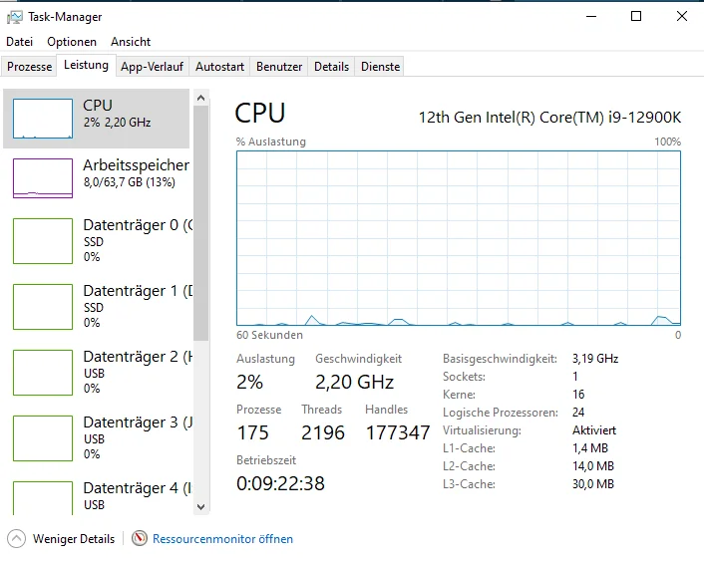Click the Datenträger 1 label
This screenshot has width=704, height=562.
(x=138, y=291)
